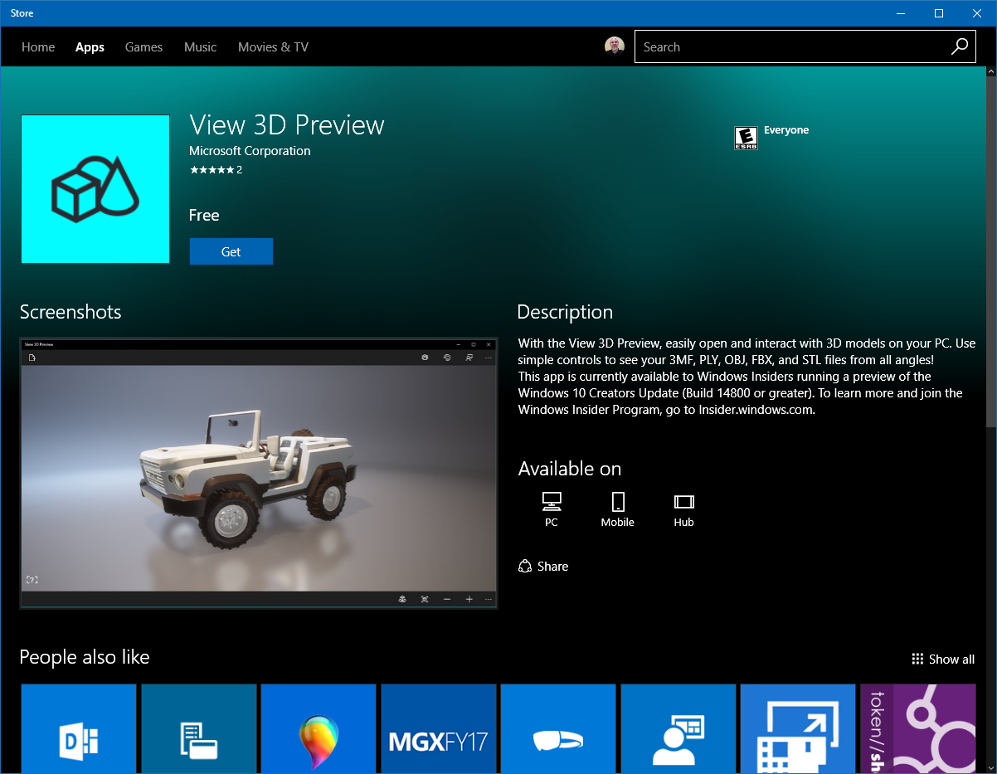Click the View 3D Preview app icon
This screenshot has width=997, height=774.
pyautogui.click(x=95, y=189)
